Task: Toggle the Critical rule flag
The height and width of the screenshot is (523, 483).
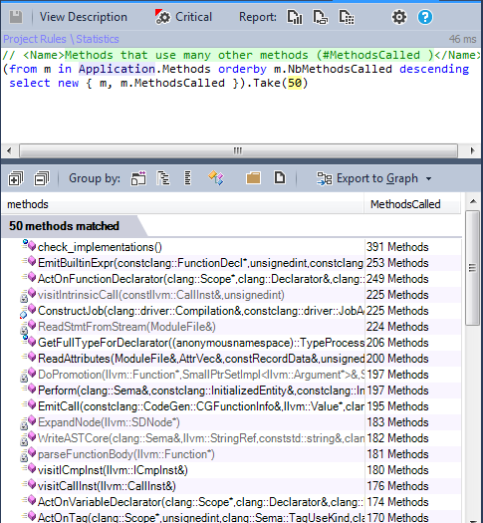Action: pos(183,17)
